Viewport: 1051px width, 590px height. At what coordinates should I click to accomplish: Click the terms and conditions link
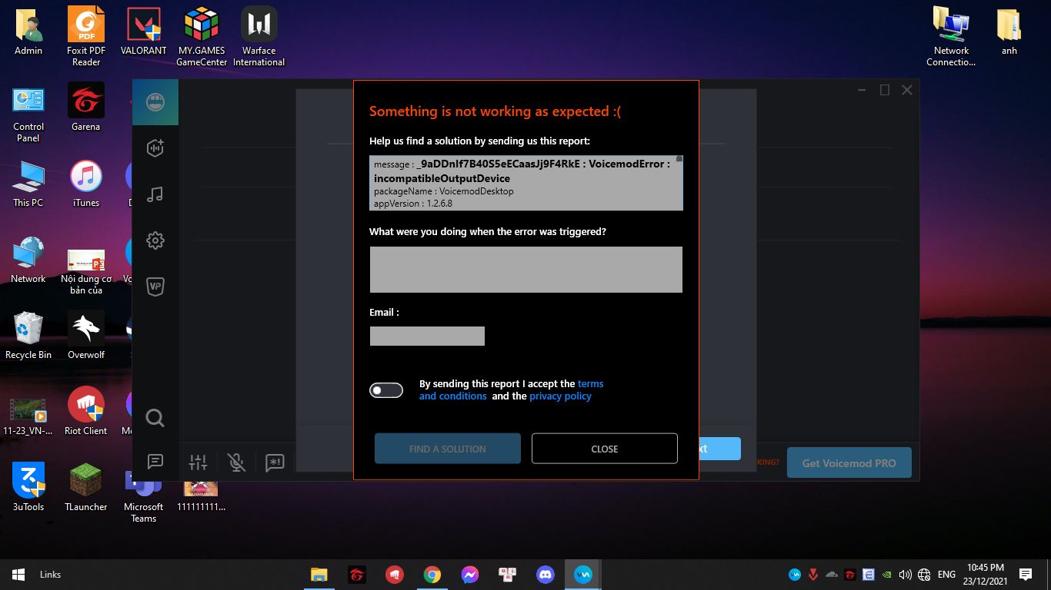click(452, 396)
